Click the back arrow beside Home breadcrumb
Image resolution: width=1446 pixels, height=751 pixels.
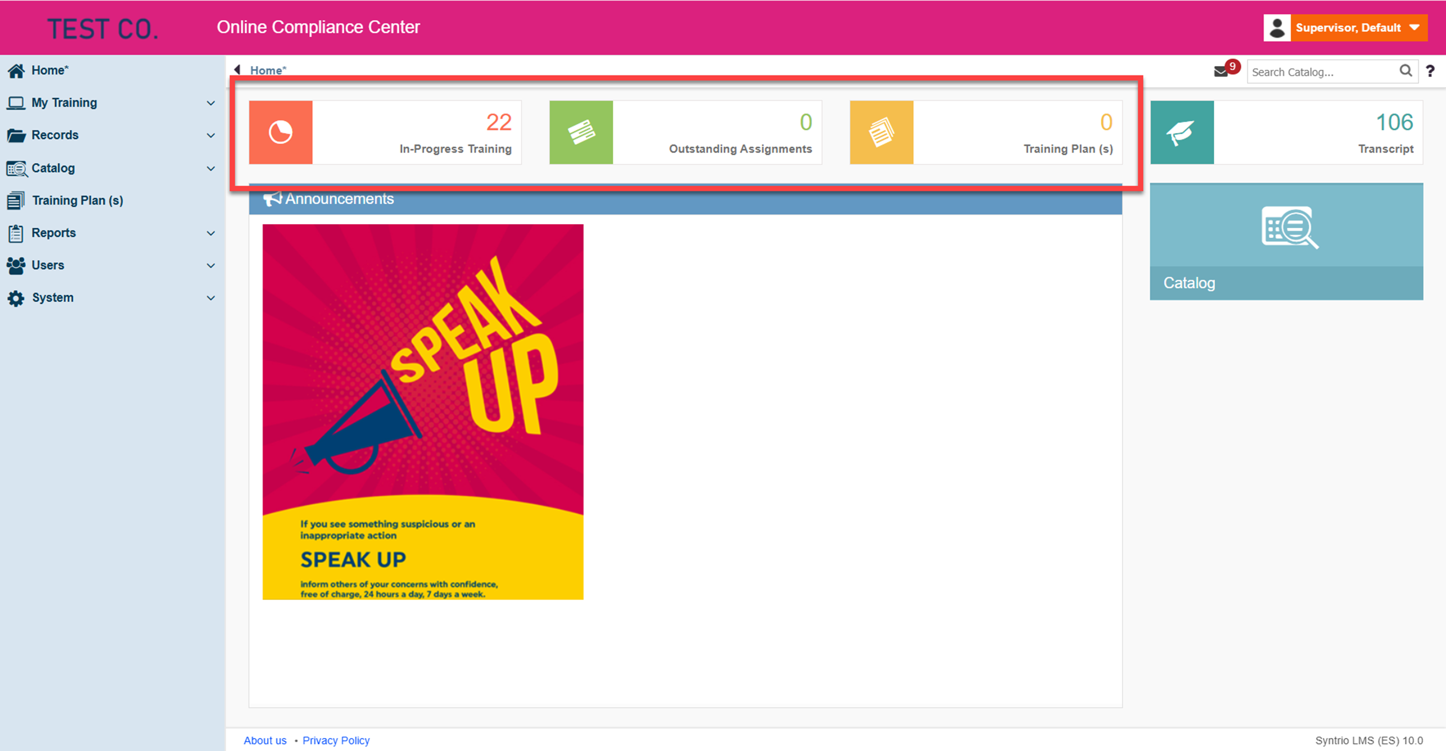[x=238, y=69]
